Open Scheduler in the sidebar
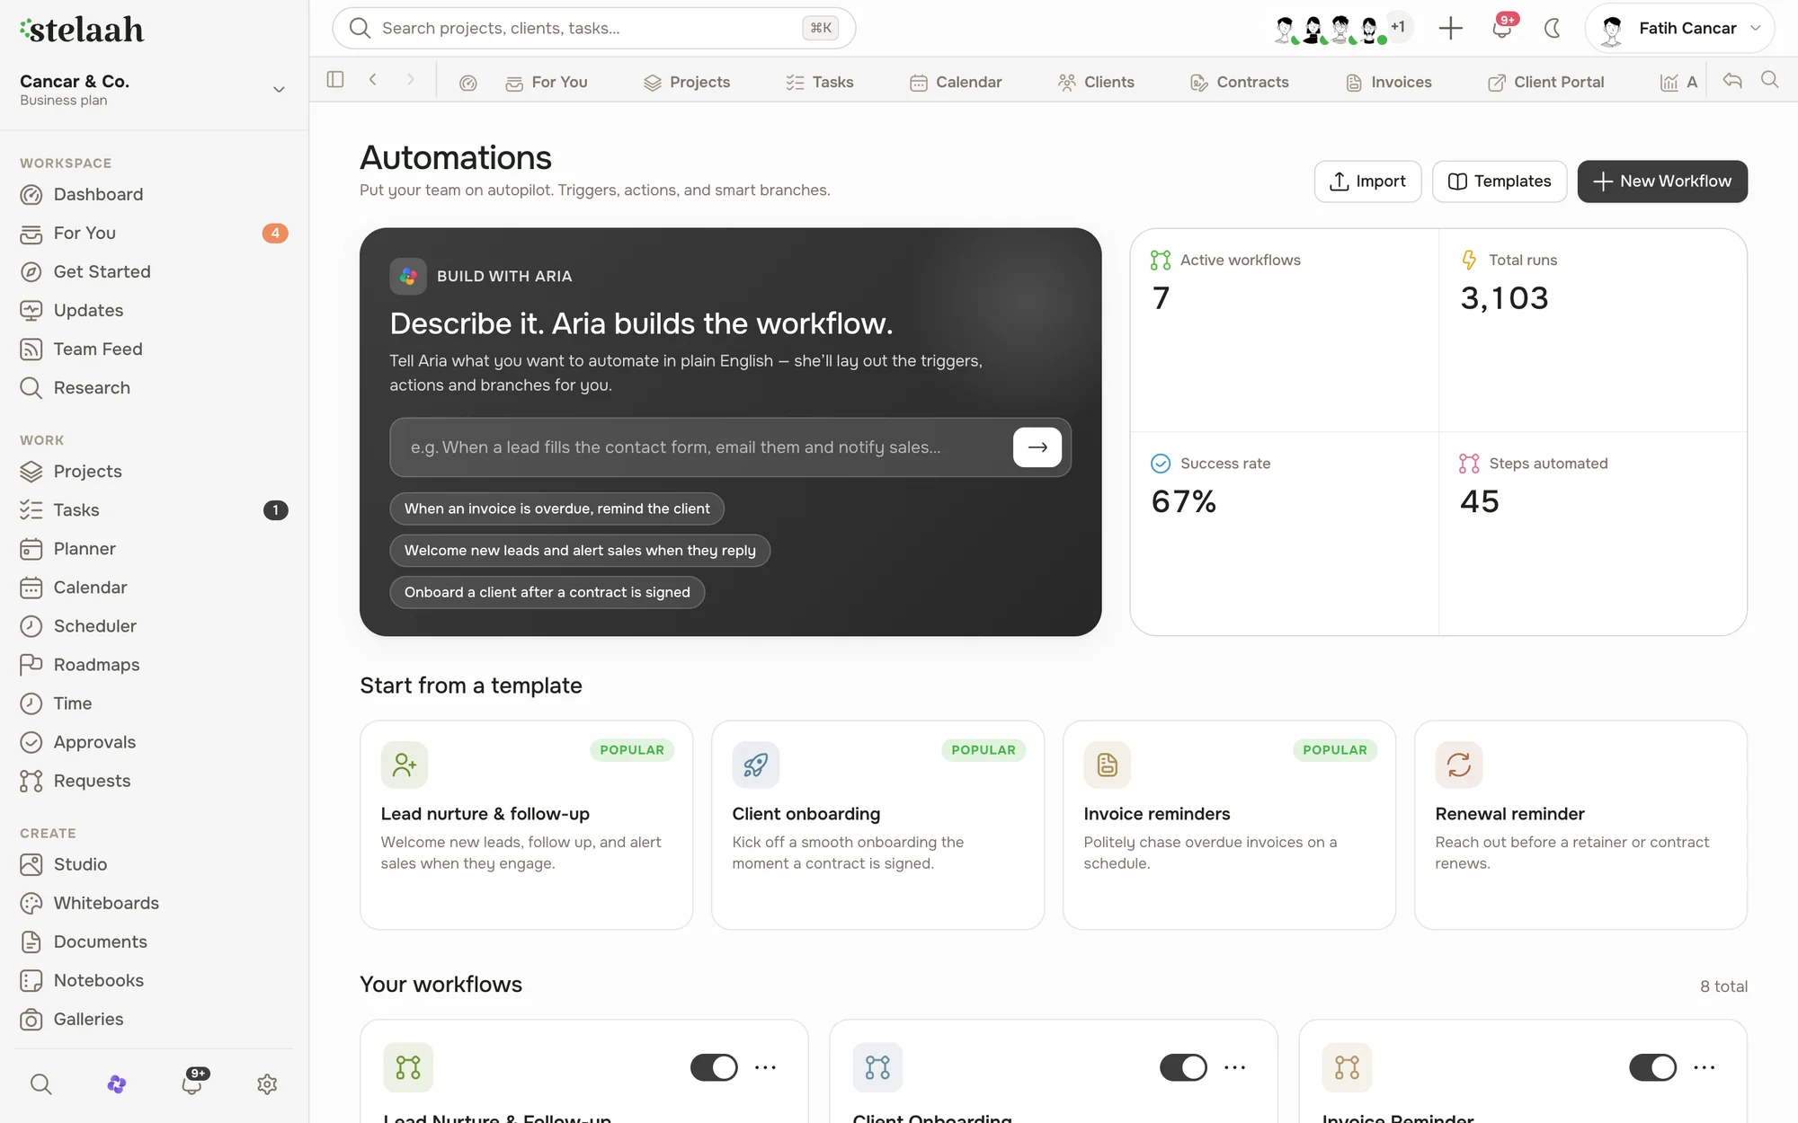Screen dimensions: 1798x1123 pyautogui.click(x=154, y=625)
